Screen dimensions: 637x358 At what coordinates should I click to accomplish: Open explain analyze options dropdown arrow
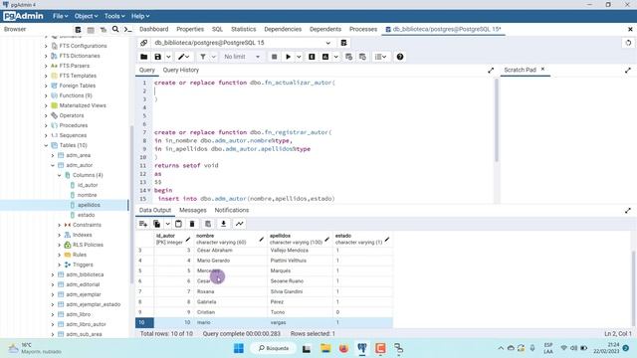336,57
